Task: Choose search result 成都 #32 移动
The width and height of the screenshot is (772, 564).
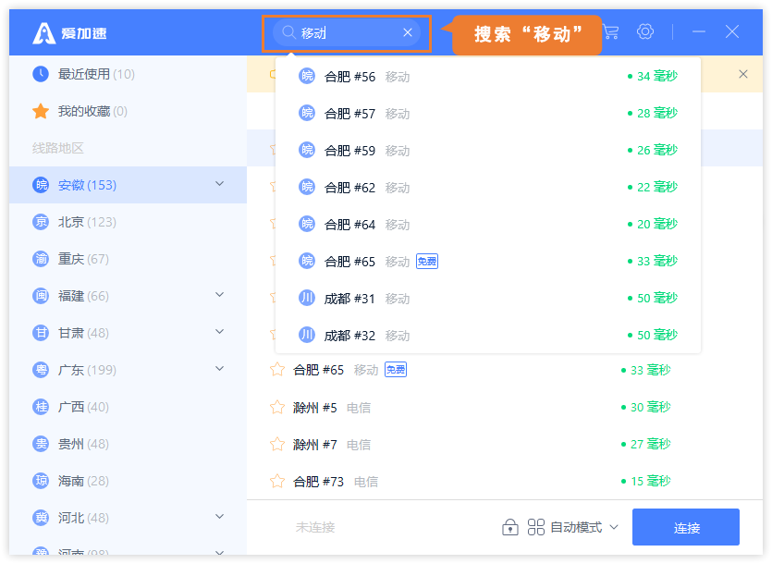Action: pos(488,335)
